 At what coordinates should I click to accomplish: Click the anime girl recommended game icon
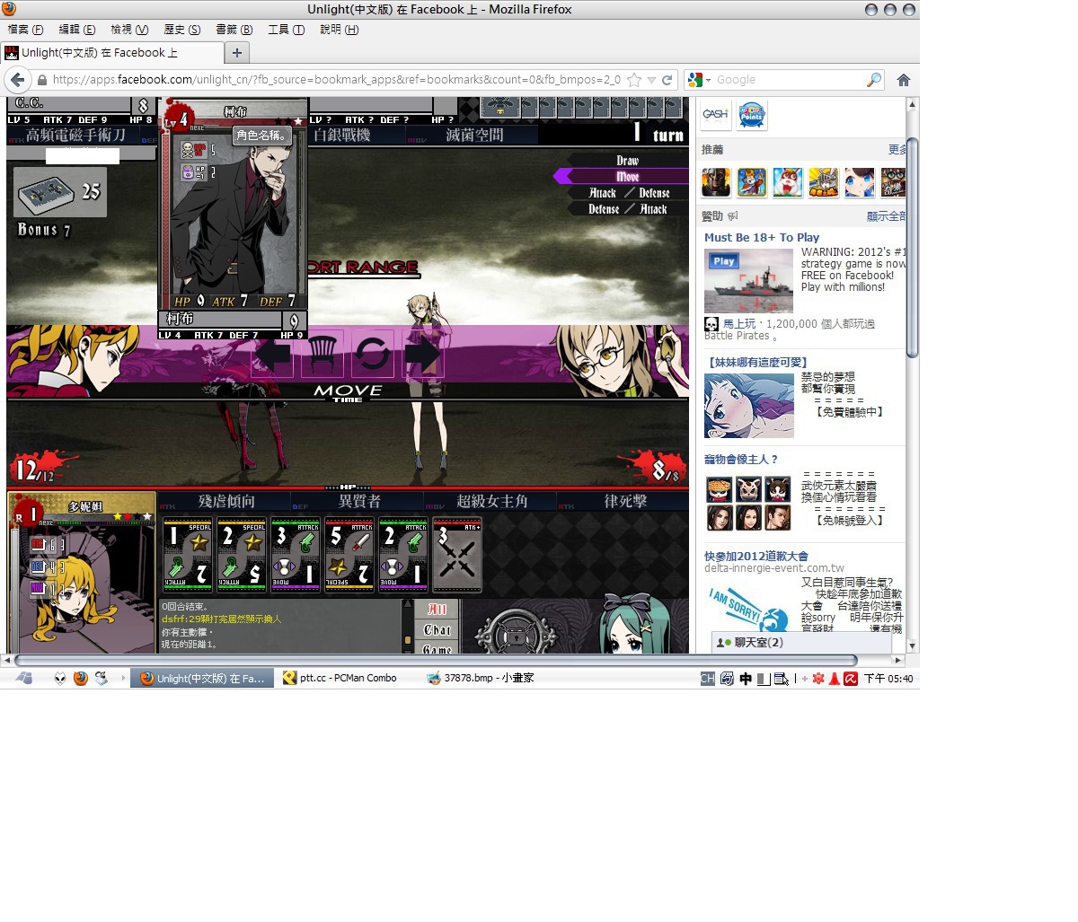coord(859,182)
